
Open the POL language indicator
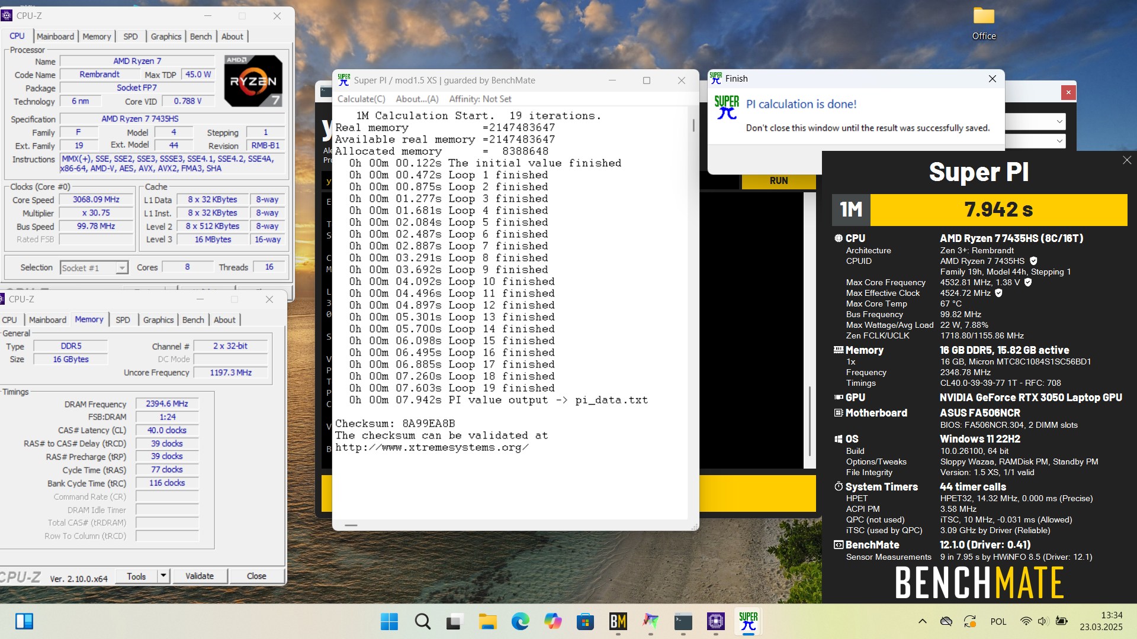tap(998, 621)
